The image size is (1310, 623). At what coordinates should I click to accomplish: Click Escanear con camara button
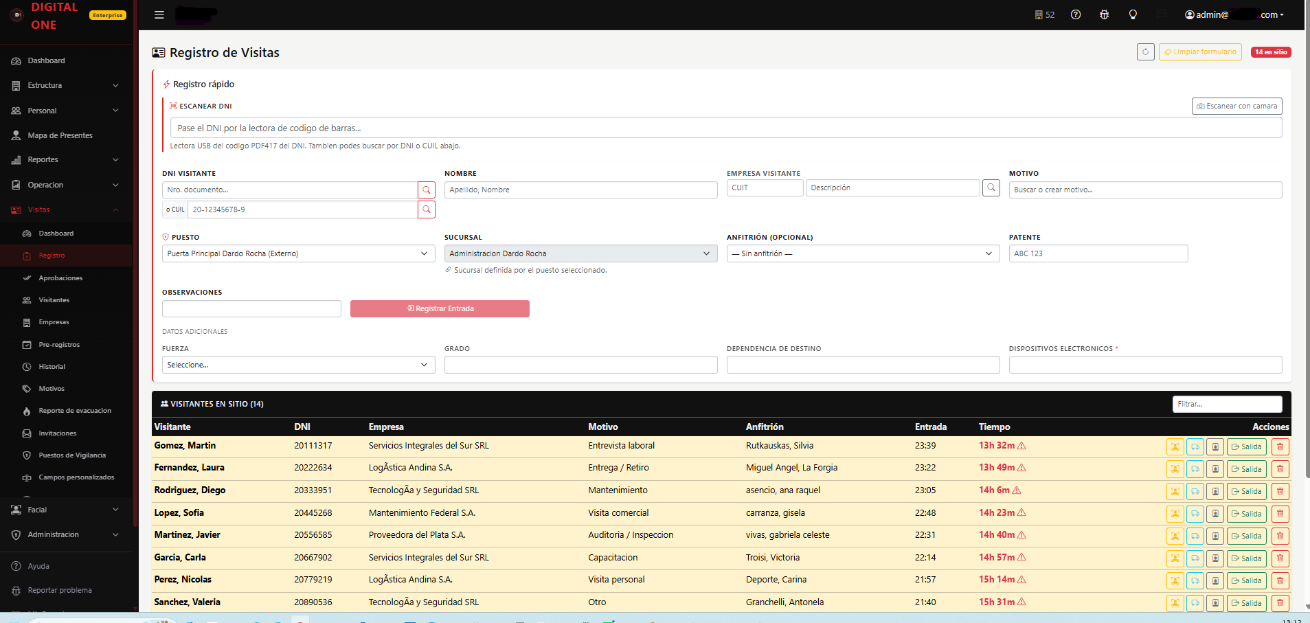coord(1236,106)
